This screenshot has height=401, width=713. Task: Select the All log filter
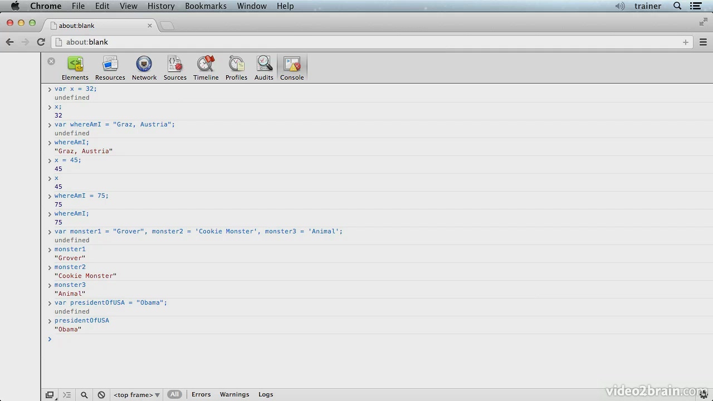(174, 394)
